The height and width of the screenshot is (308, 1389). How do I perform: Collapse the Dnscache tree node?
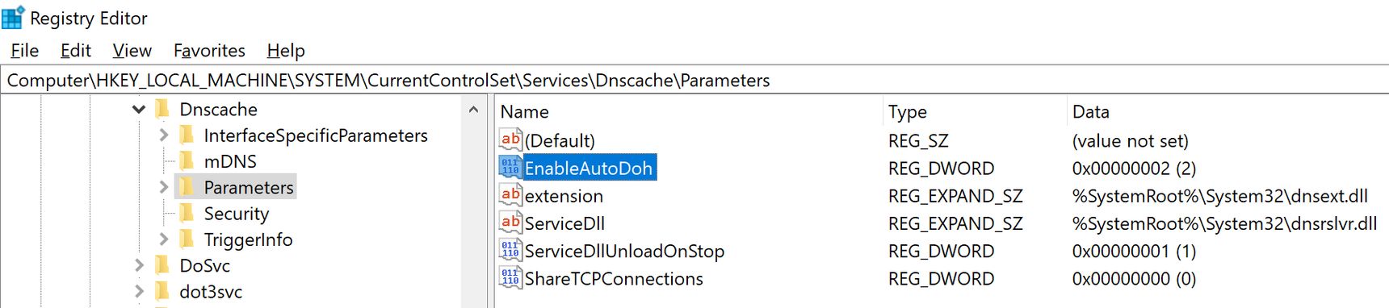[139, 109]
